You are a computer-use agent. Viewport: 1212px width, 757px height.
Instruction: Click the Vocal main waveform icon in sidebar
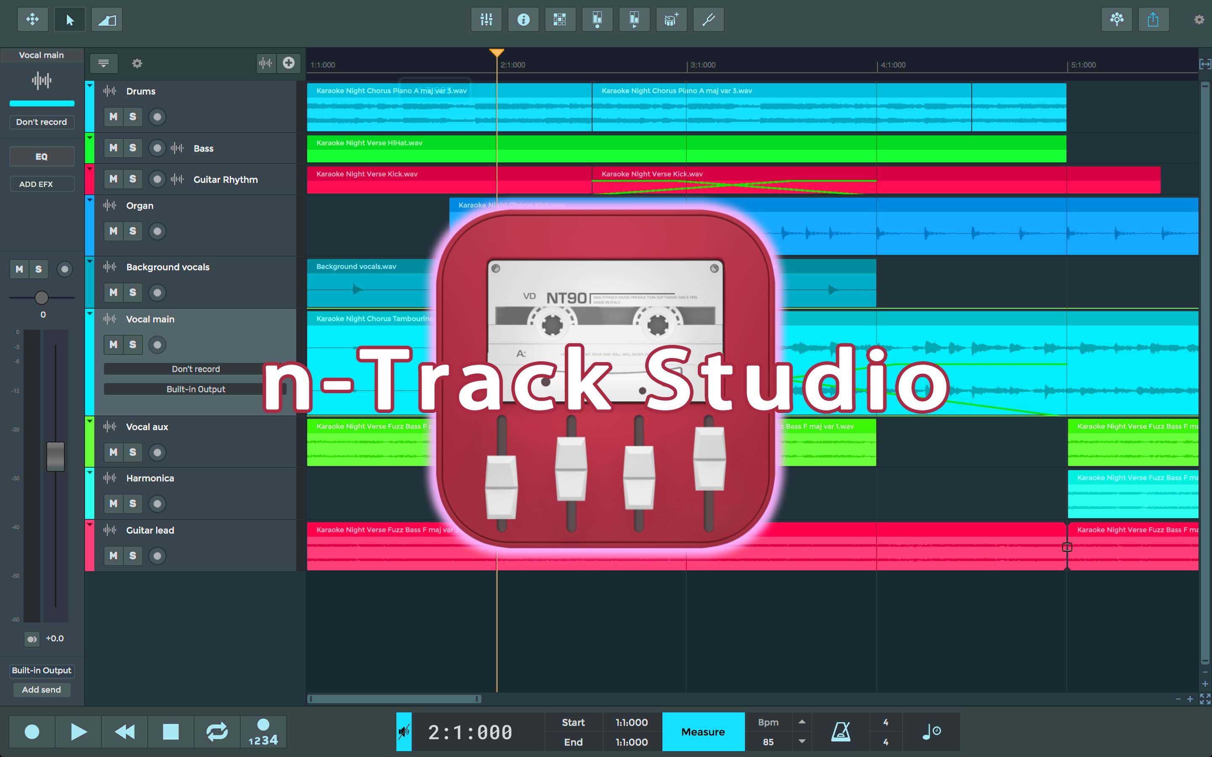tap(42, 80)
